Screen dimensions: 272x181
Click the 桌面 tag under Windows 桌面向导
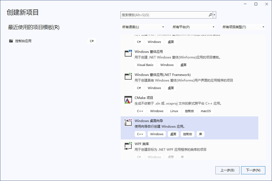173,134
